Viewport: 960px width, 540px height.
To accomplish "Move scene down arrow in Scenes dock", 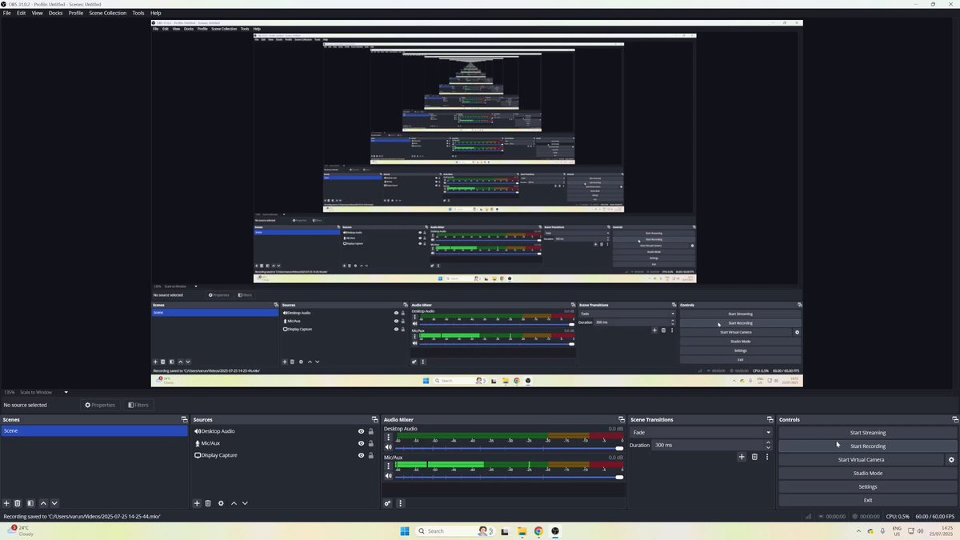I will (54, 503).
